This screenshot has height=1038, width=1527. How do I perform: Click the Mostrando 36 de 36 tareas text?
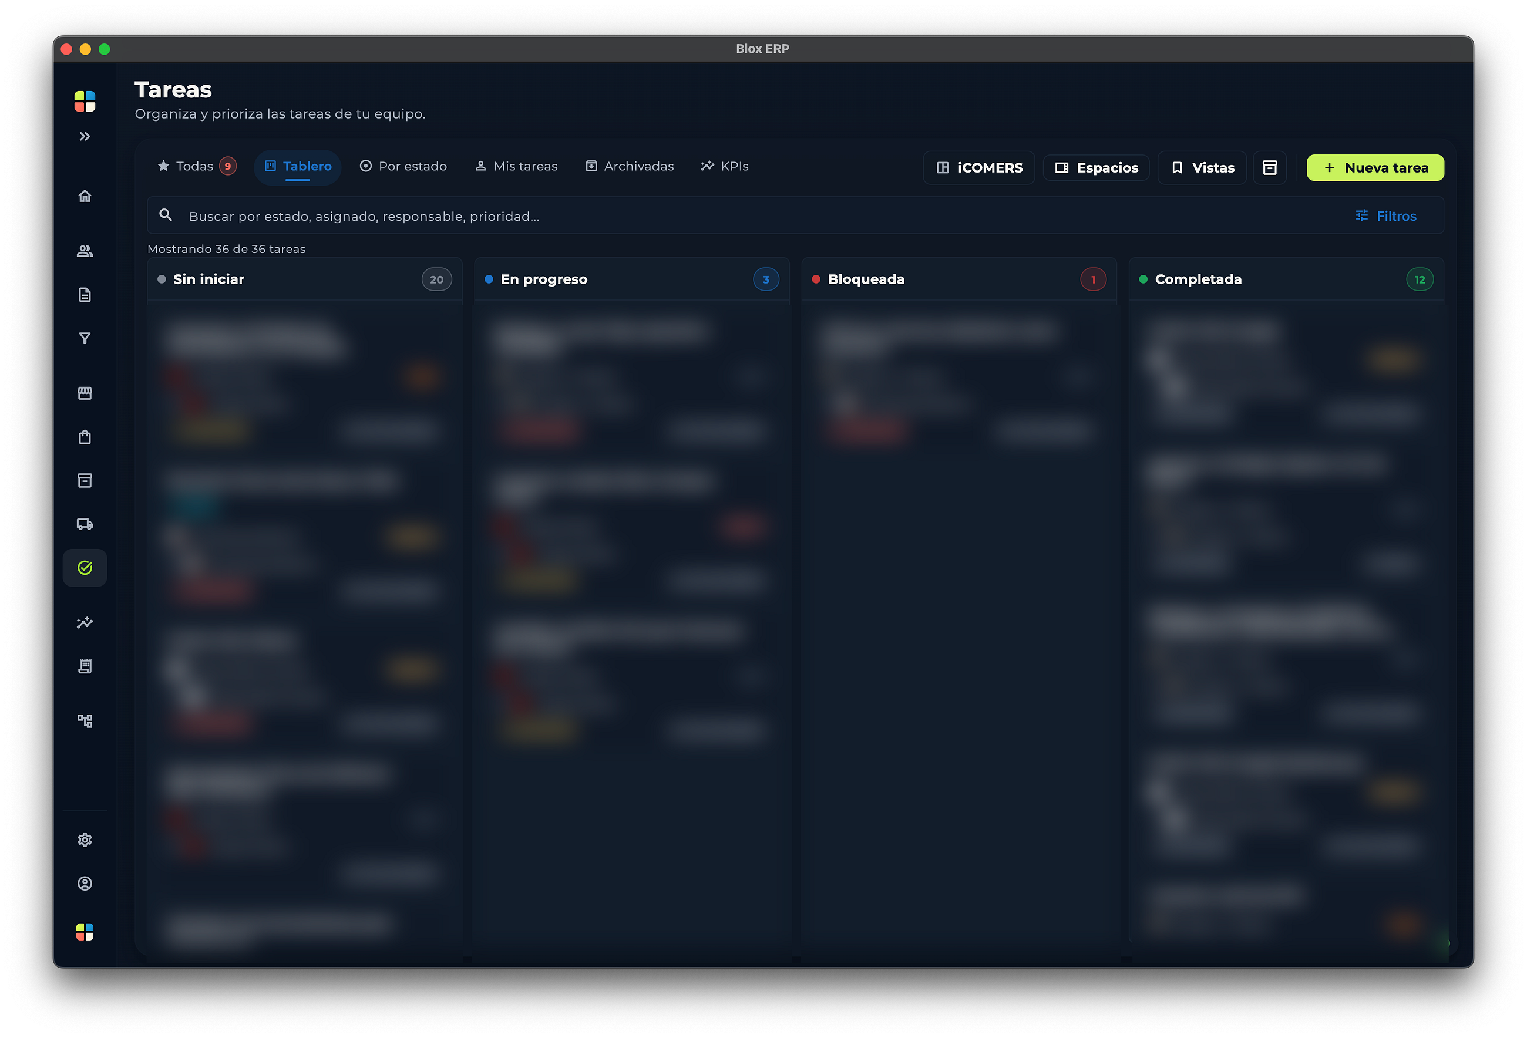tap(227, 249)
